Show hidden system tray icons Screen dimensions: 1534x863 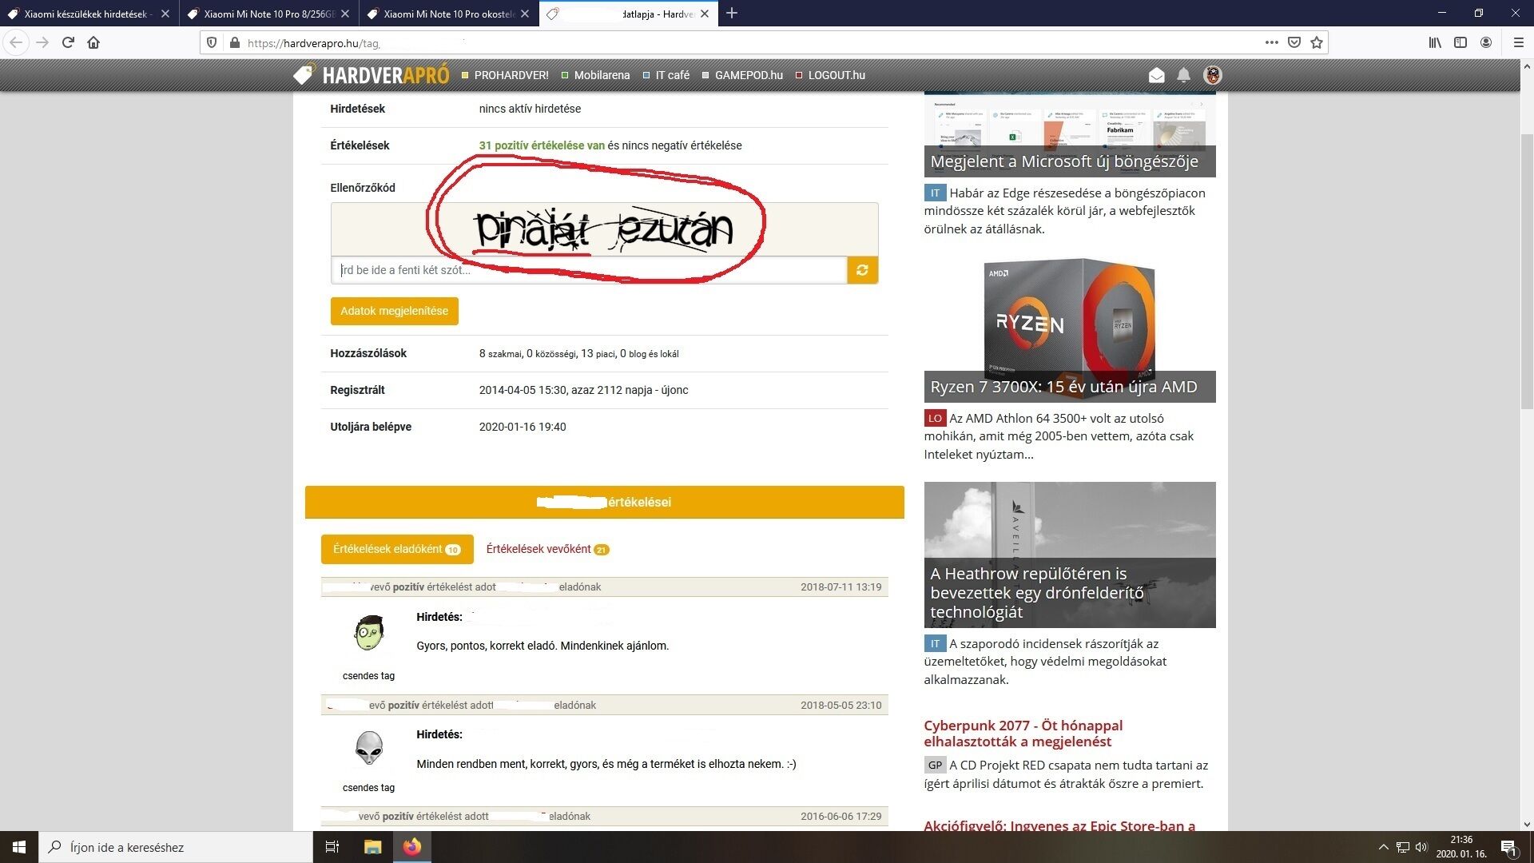(x=1383, y=847)
